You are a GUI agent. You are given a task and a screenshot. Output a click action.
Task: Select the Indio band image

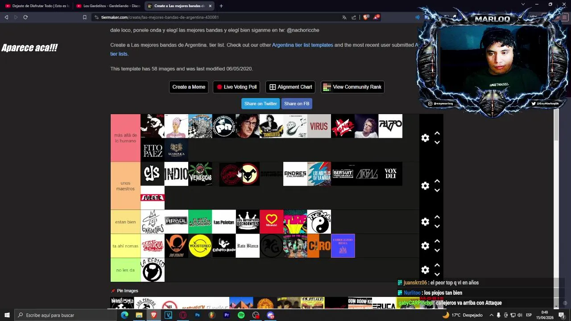176,174
